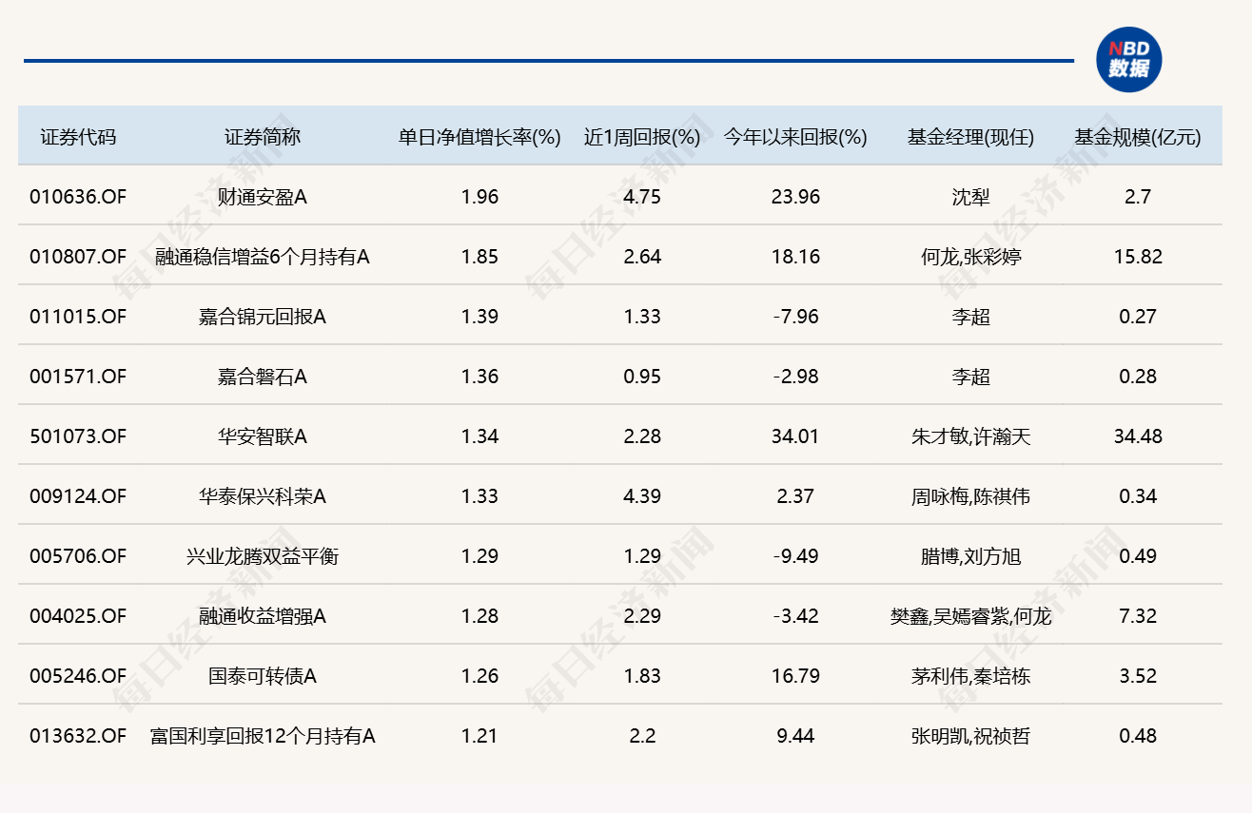
Task: Select fund name 融通收益增强A
Action: (x=263, y=616)
